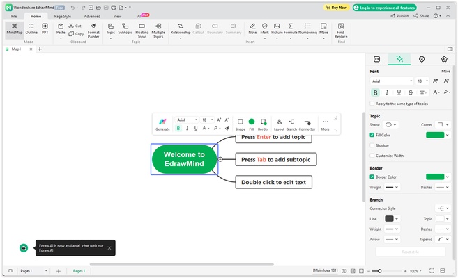Screen dimensions: 458x278
Task: Open PPT slideshow mode
Action: click(x=45, y=28)
